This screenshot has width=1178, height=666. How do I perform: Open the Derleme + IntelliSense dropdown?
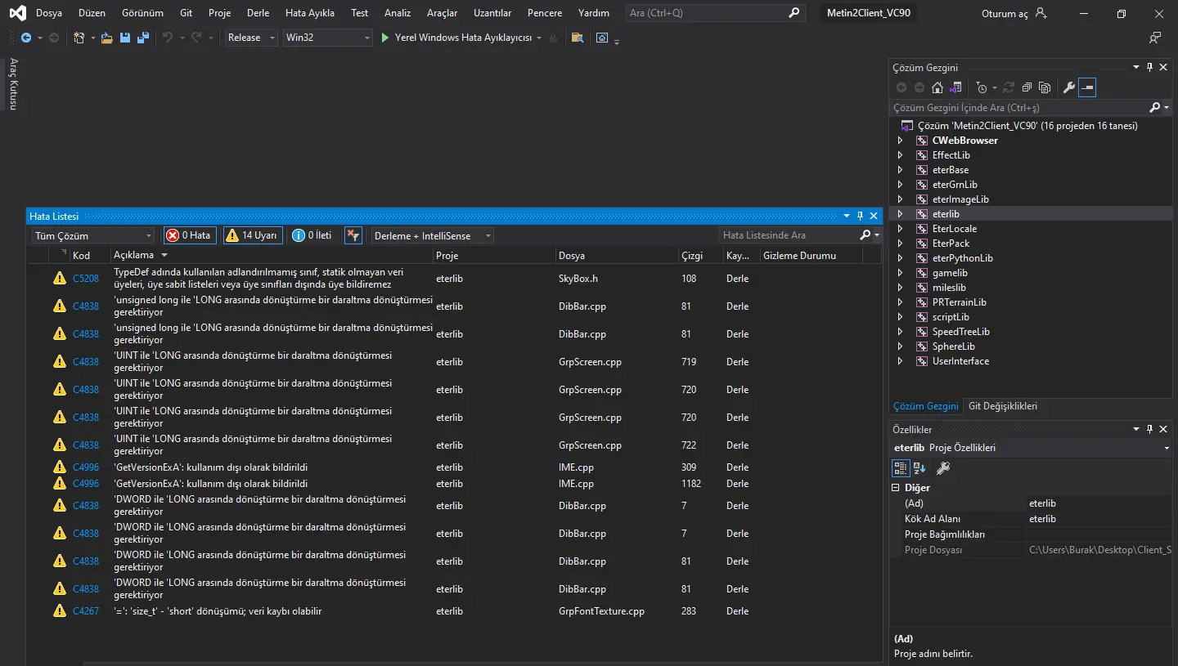(x=432, y=235)
